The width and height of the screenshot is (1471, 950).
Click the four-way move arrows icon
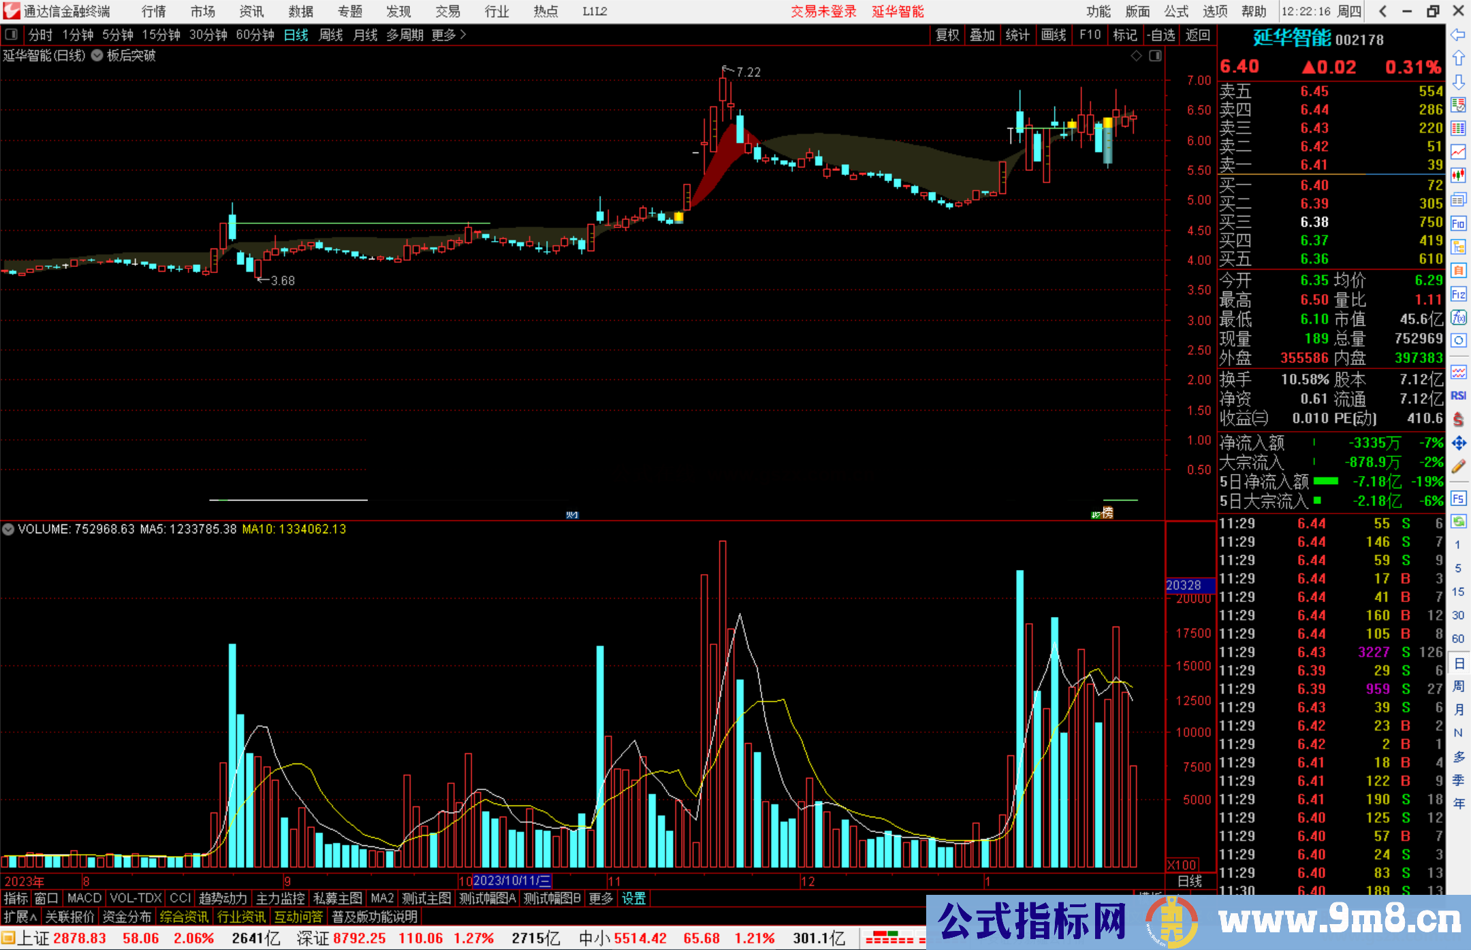[1458, 443]
